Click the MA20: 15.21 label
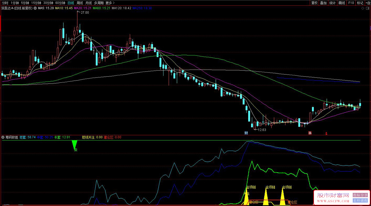The height and width of the screenshot is (206, 371). coord(83,8)
